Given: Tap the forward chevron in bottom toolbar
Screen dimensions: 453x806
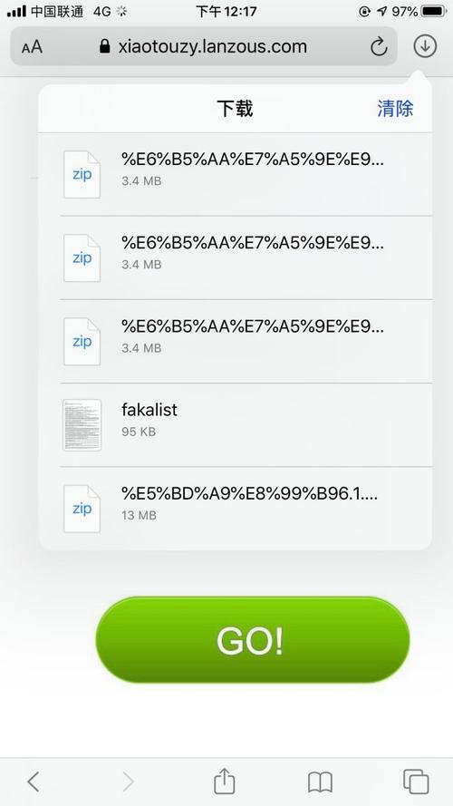Looking at the screenshot, I should coord(129,782).
